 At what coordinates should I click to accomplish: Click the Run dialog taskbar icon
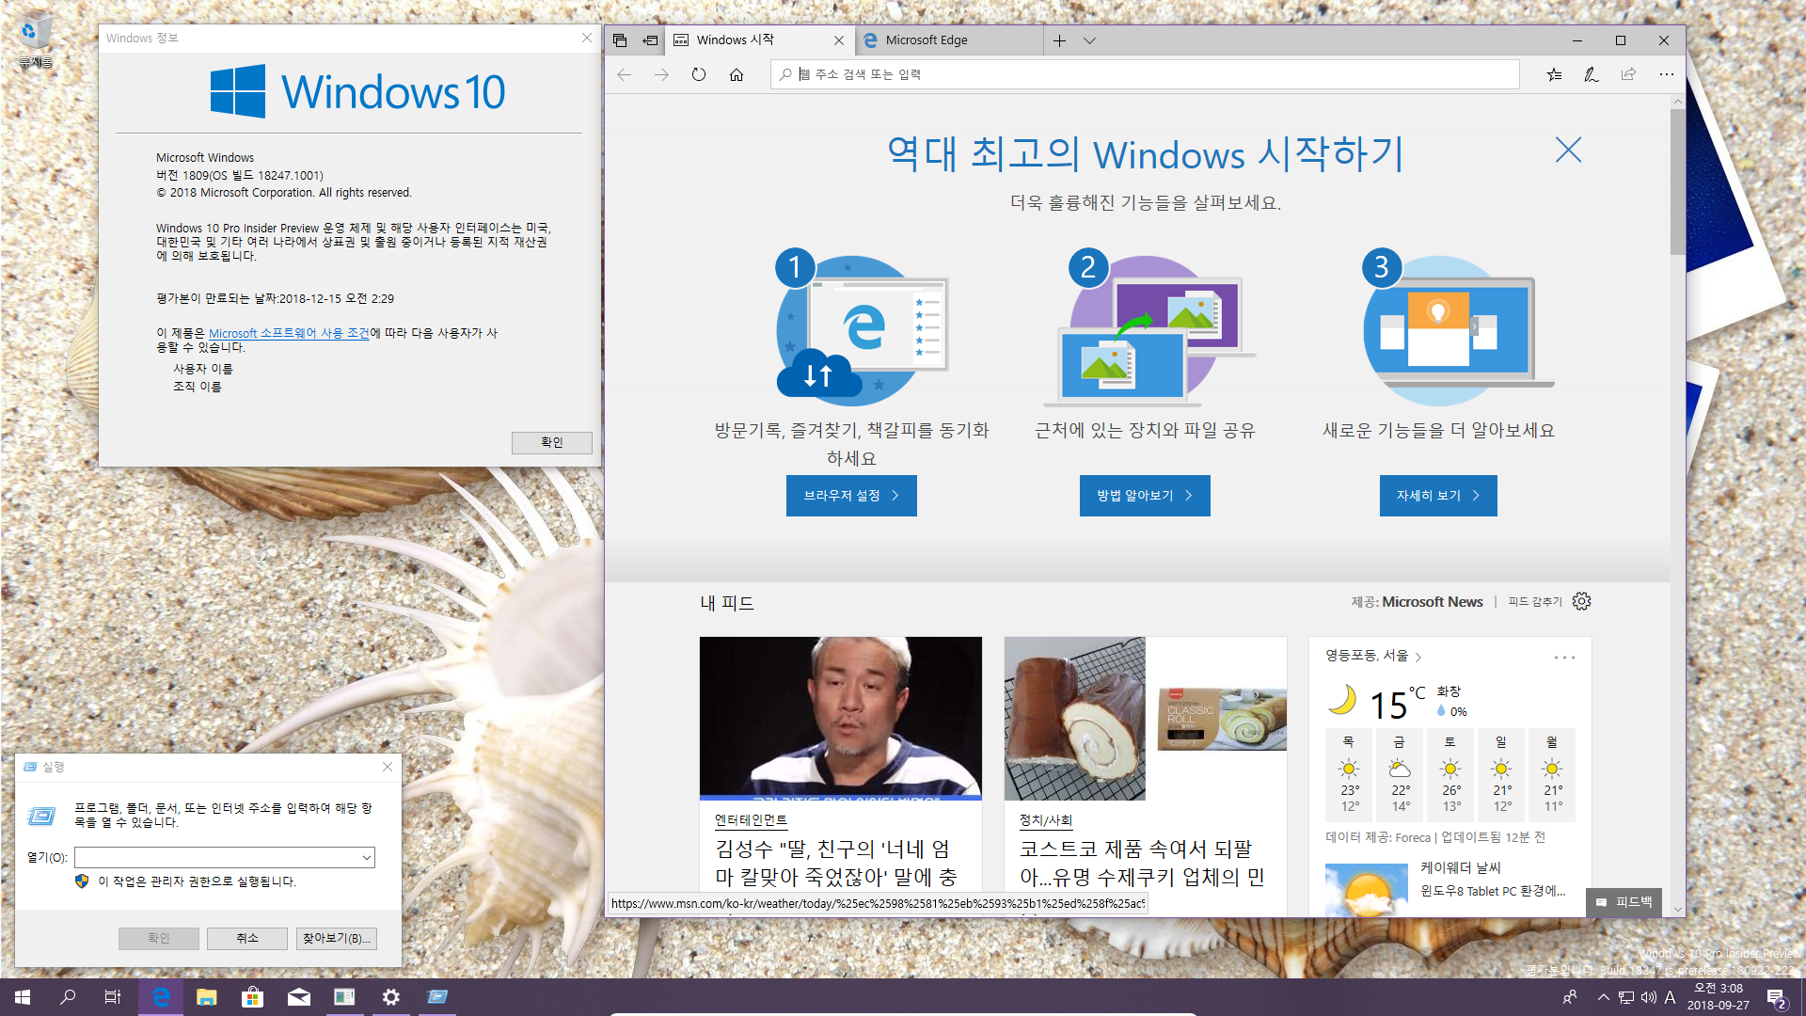(x=437, y=997)
